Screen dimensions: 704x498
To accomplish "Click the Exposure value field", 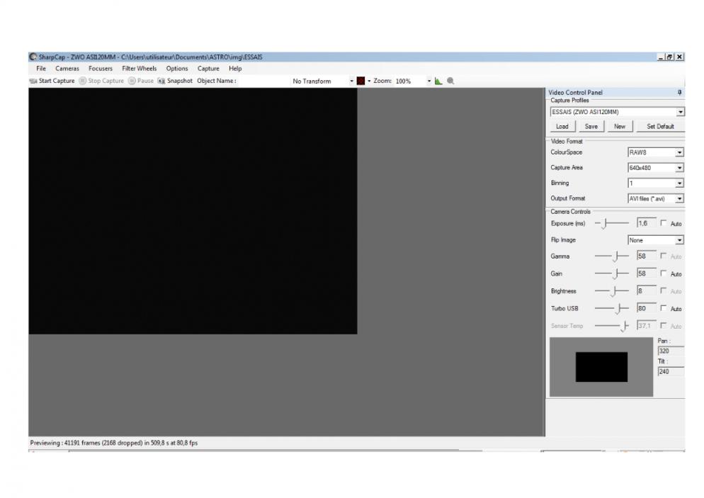I will click(647, 223).
